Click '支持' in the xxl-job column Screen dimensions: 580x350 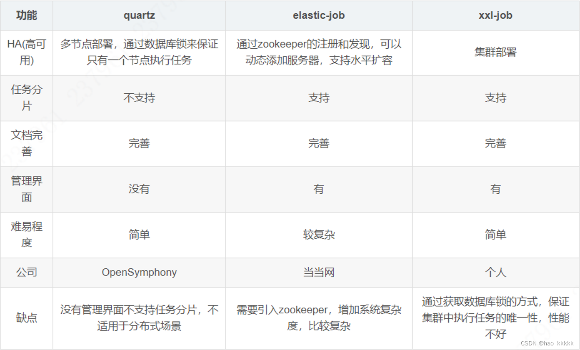point(495,98)
